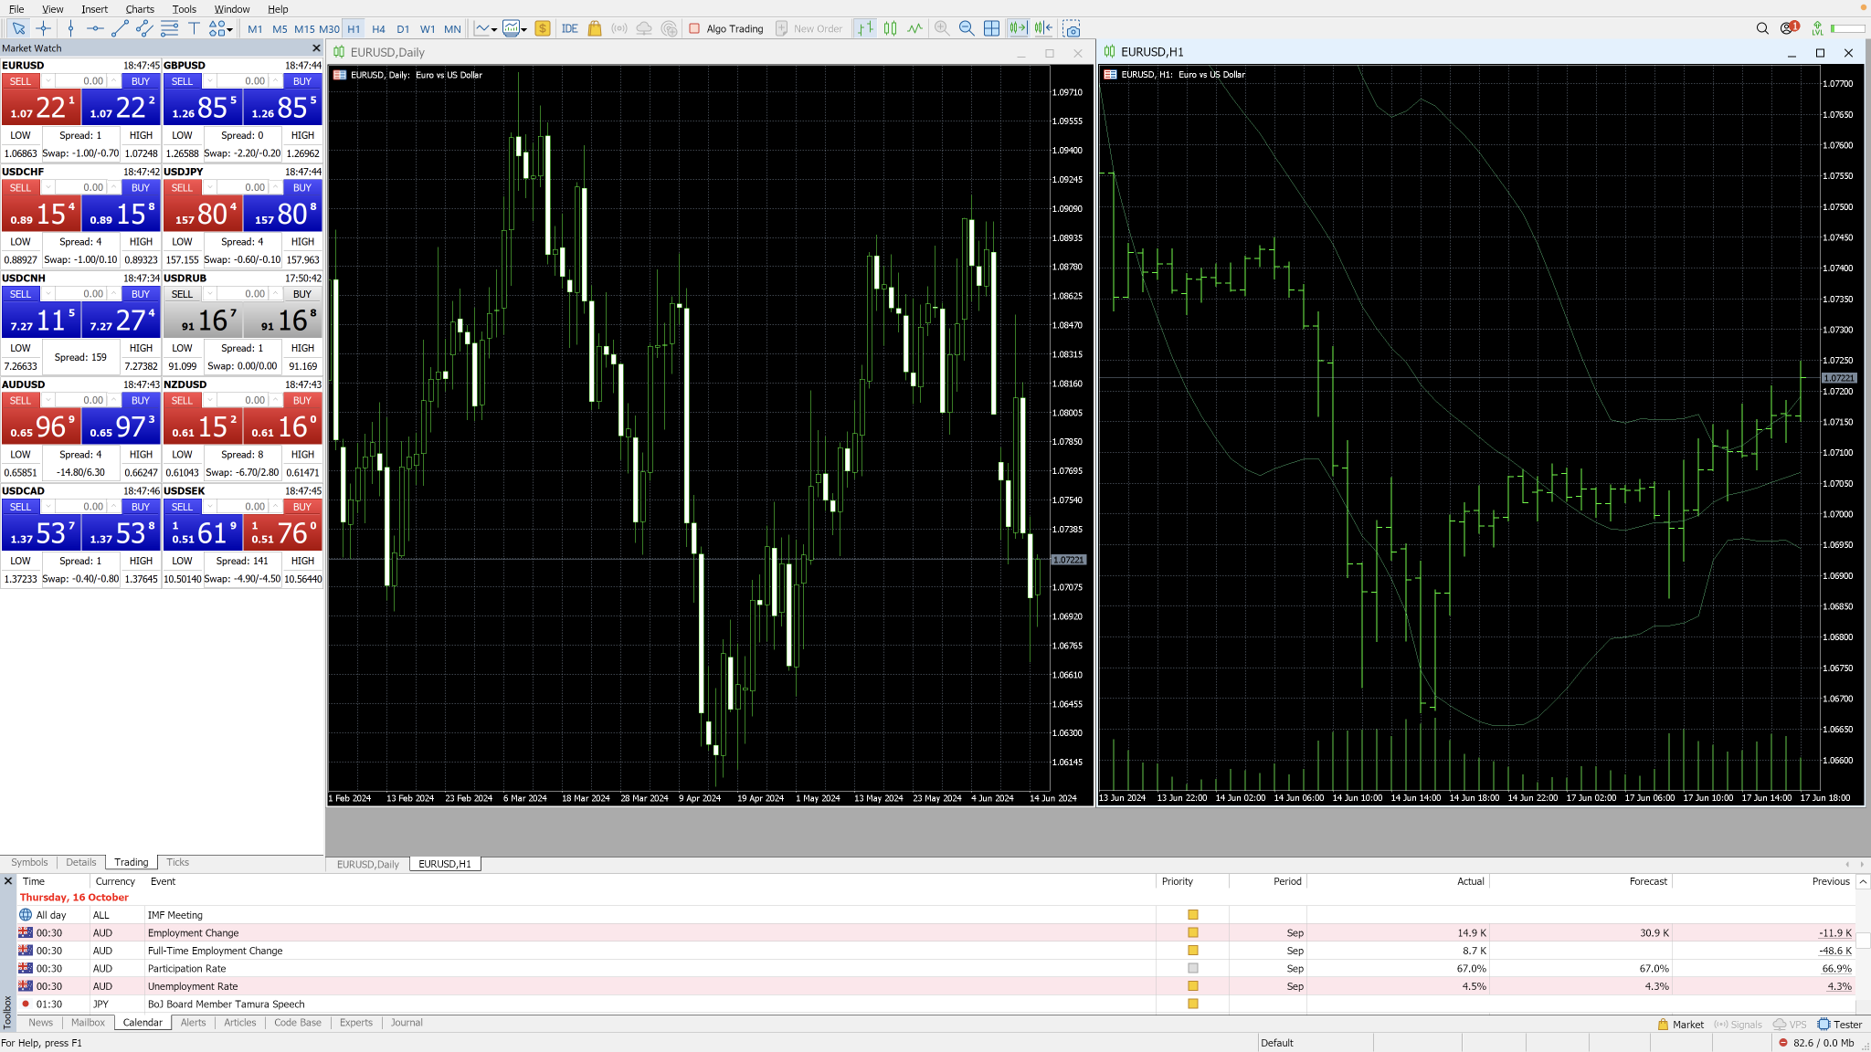Click the zoom in chart icon
Viewport: 1871px width, 1052px height.
pos(942,28)
